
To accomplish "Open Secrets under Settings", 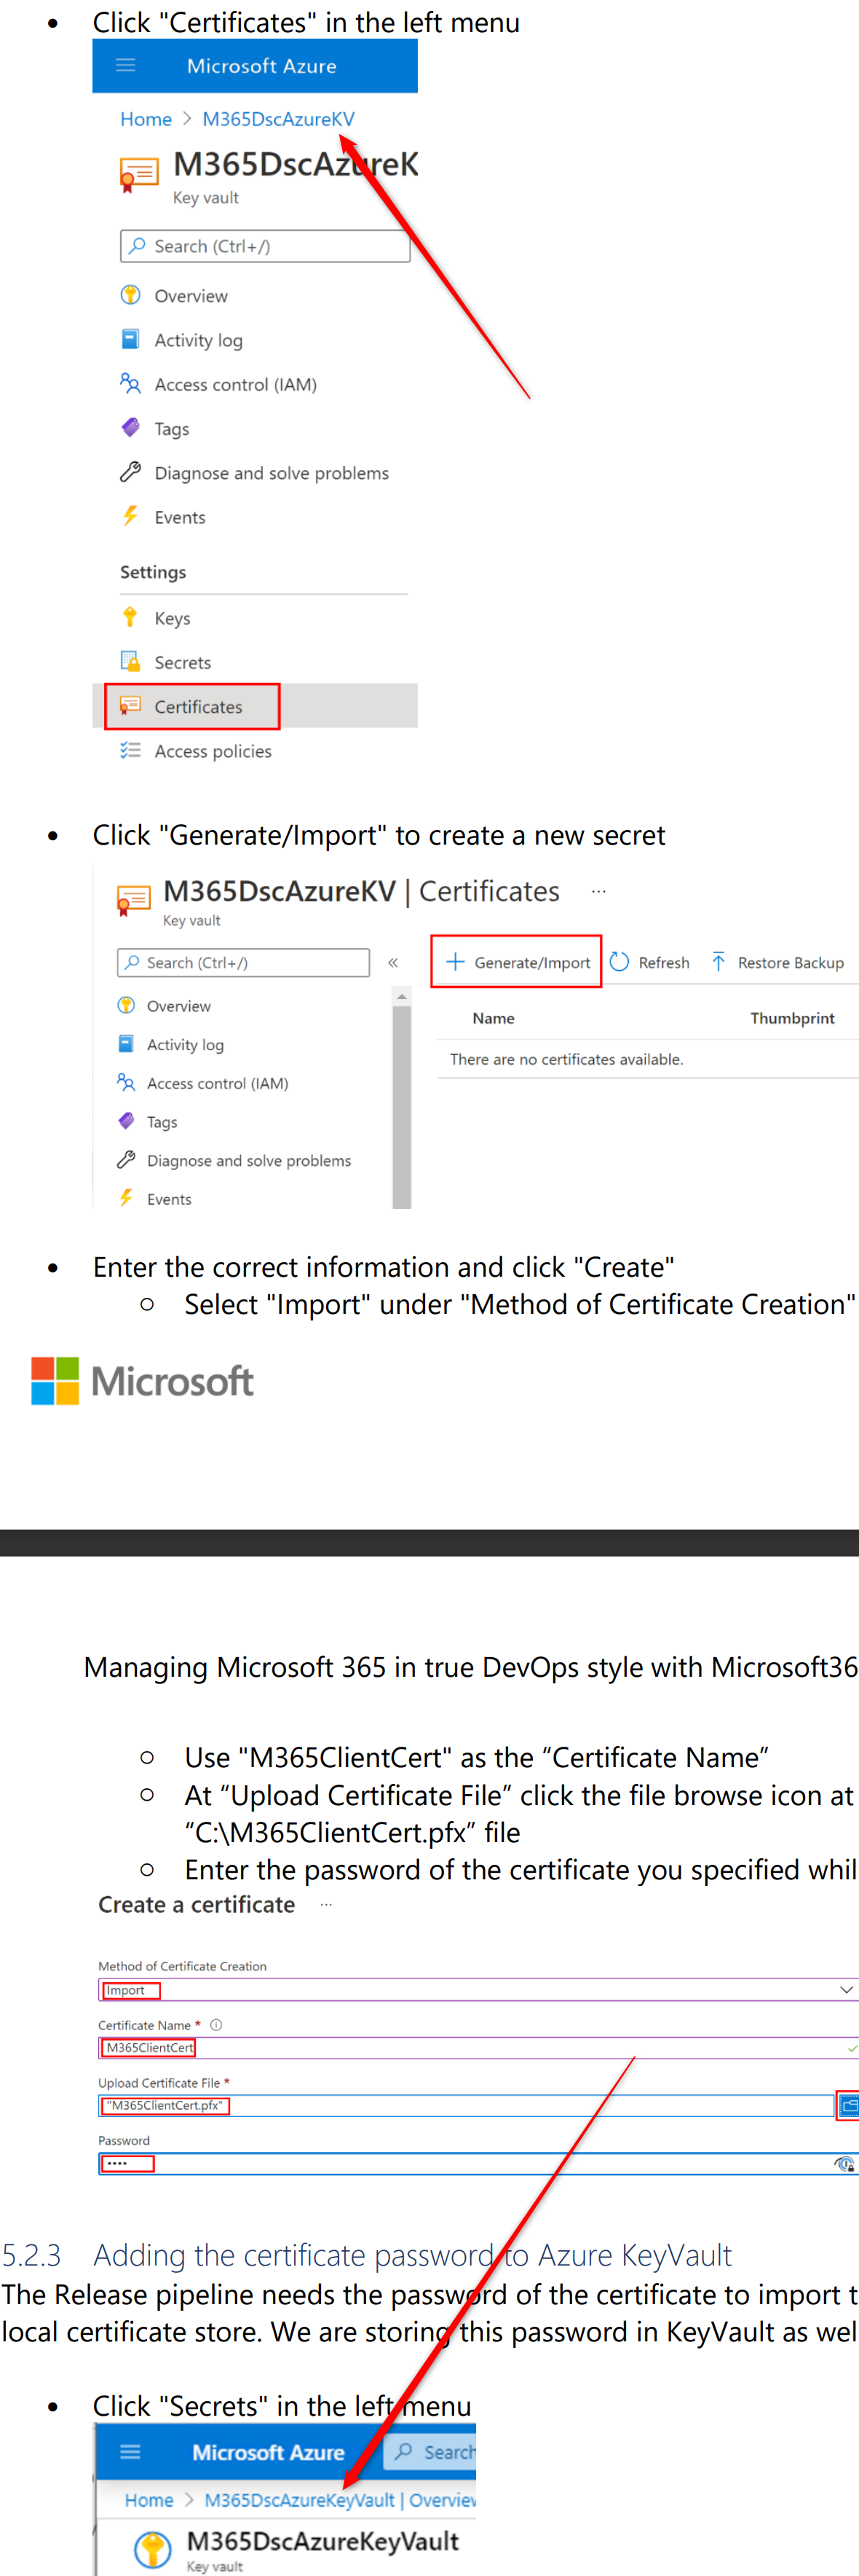I will point(182,662).
